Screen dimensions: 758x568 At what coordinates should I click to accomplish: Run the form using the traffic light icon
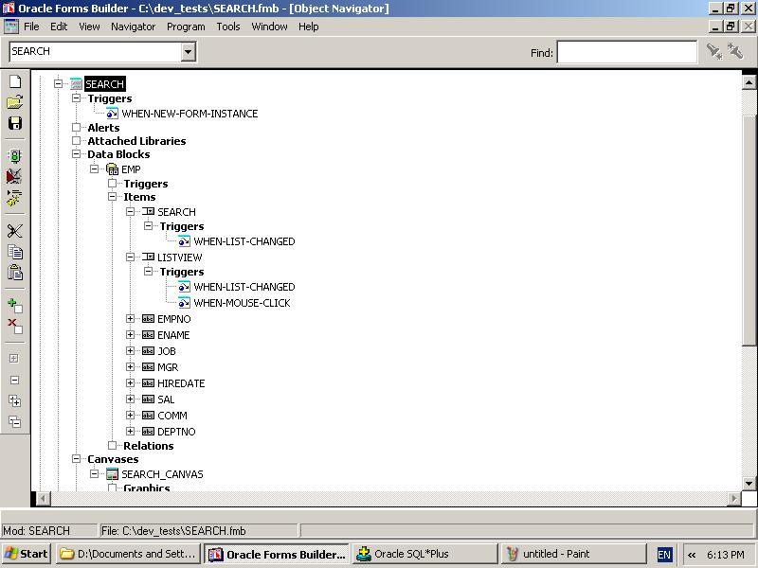coord(14,156)
